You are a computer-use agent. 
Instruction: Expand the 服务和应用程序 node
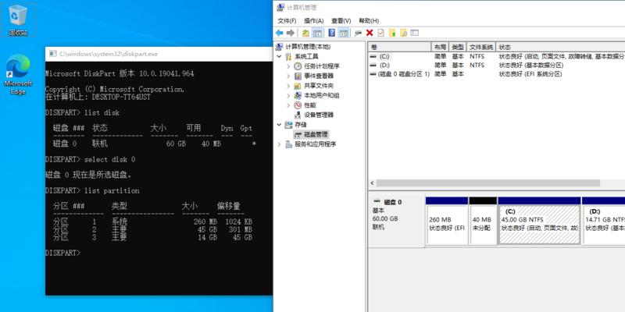[x=280, y=144]
